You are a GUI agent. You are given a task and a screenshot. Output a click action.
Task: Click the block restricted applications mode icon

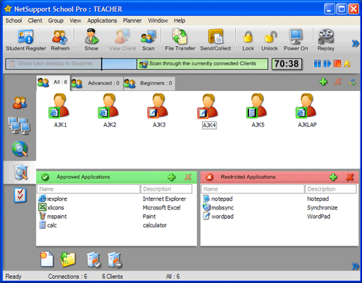[x=115, y=260]
